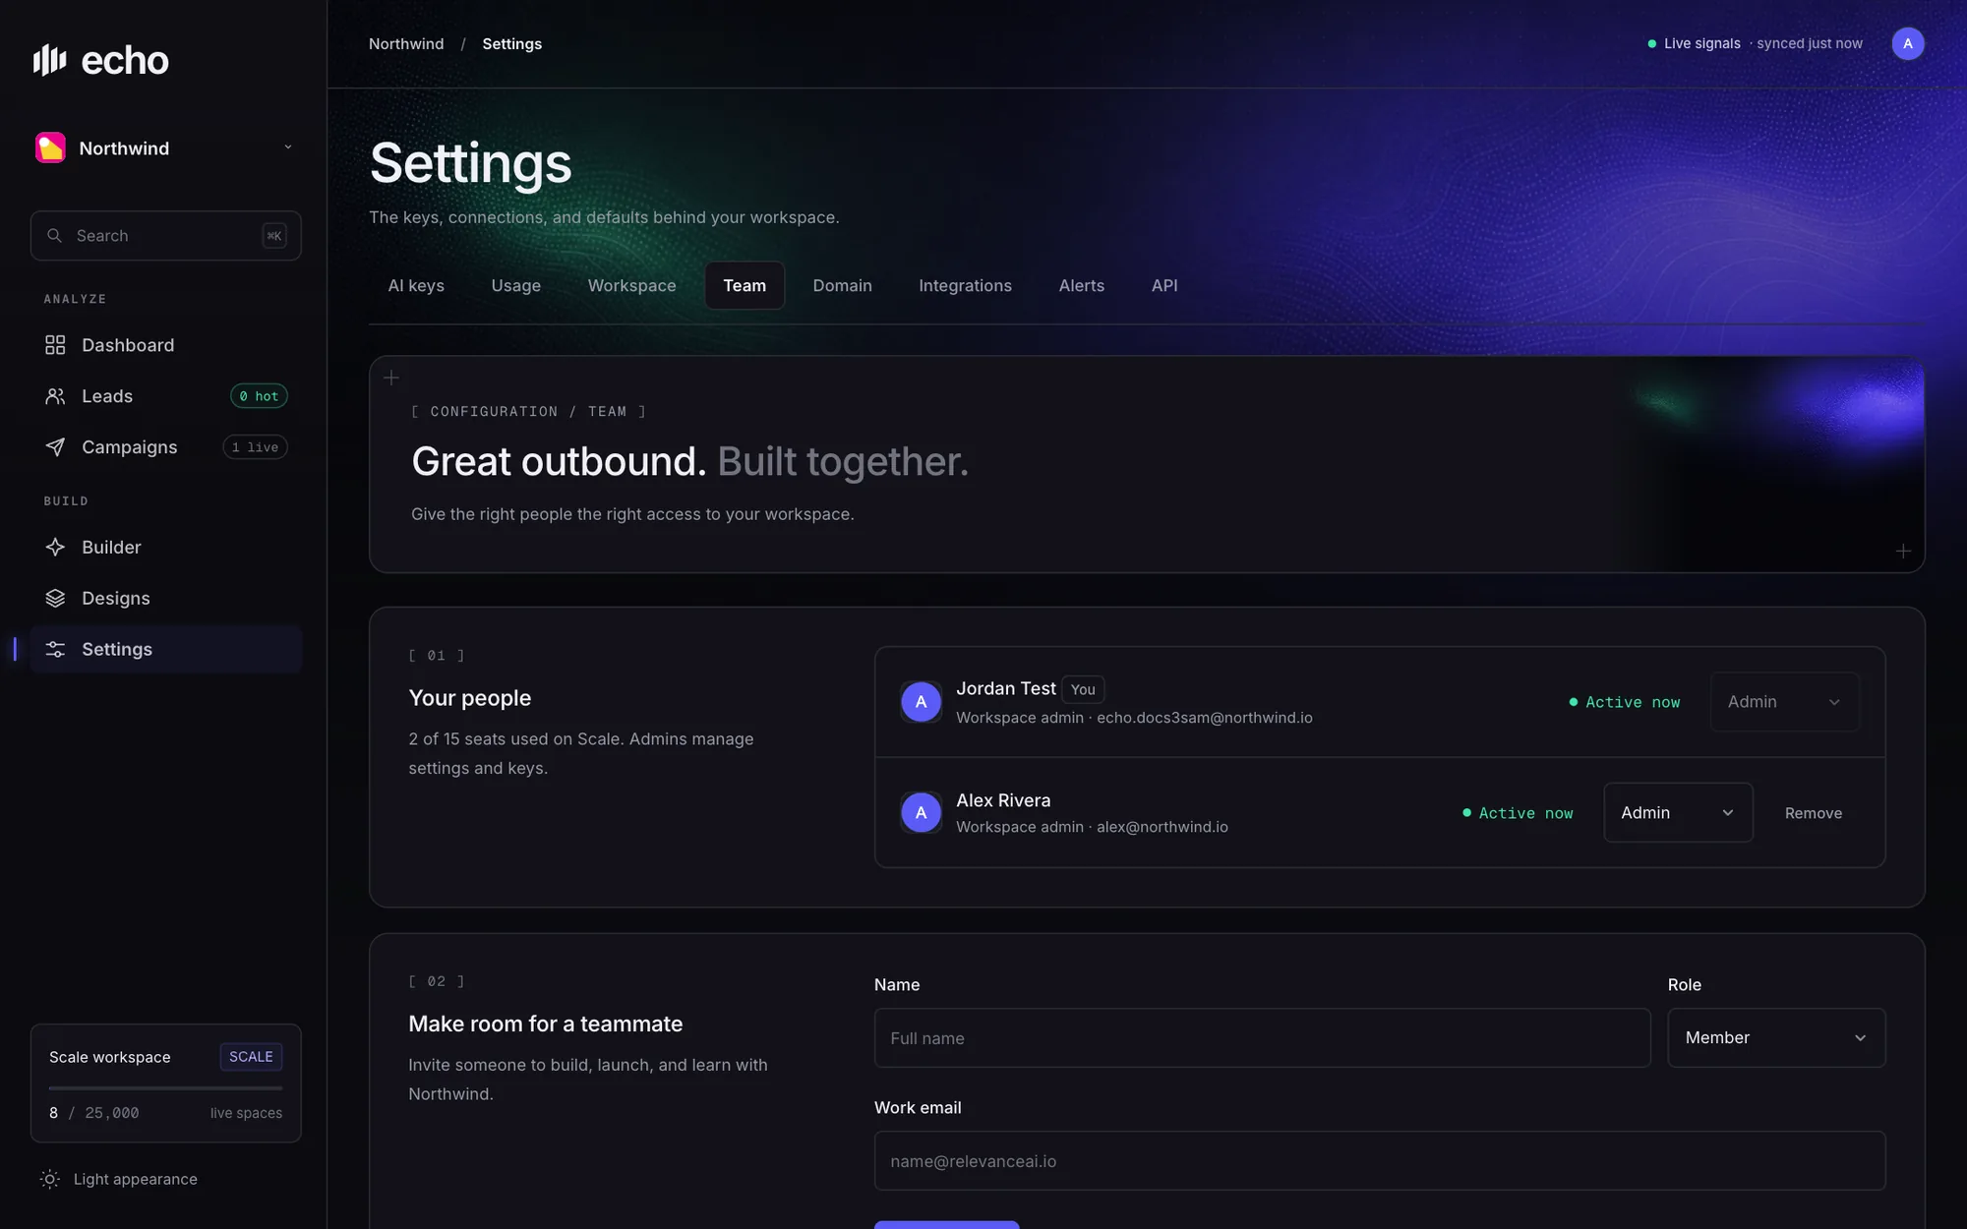Click the Settings sliders icon

55,650
